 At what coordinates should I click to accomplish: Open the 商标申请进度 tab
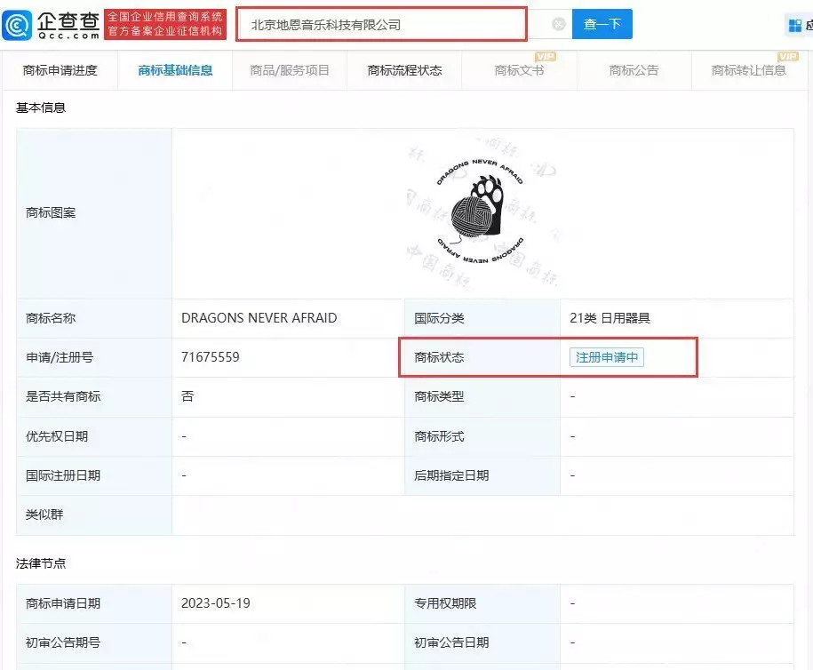point(60,70)
